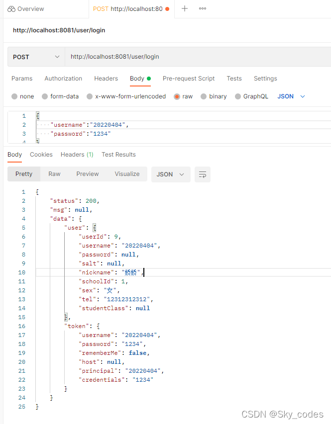Select the GraphQL body type
The image size is (331, 424).
pyautogui.click(x=252, y=96)
